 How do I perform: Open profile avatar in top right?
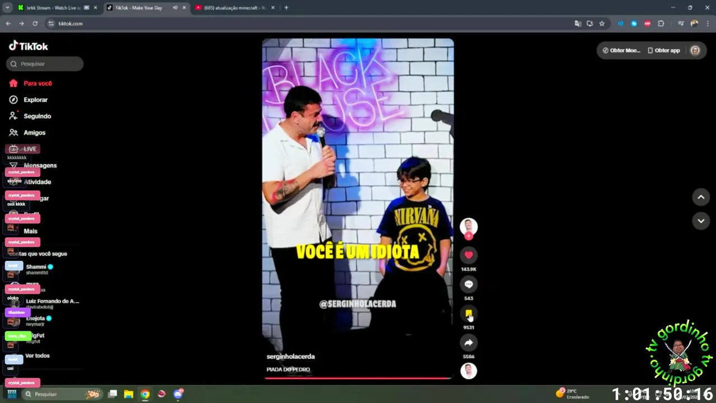(x=695, y=50)
